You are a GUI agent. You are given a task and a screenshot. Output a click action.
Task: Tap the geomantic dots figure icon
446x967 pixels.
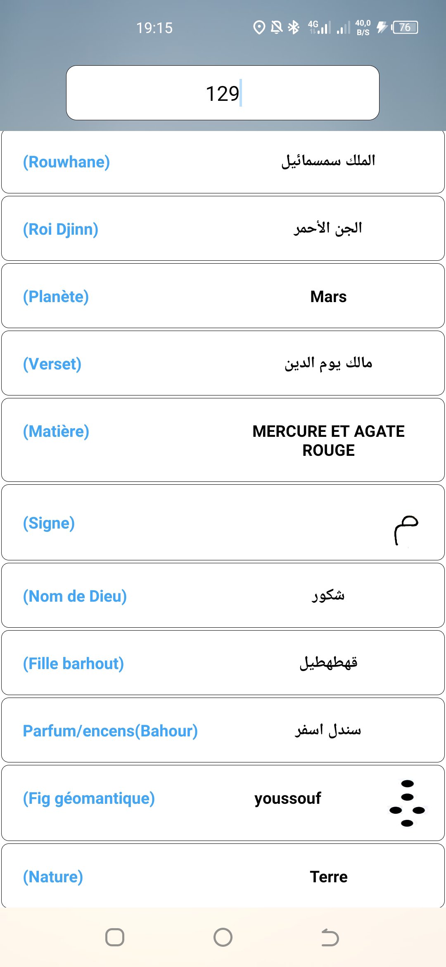coord(407,803)
